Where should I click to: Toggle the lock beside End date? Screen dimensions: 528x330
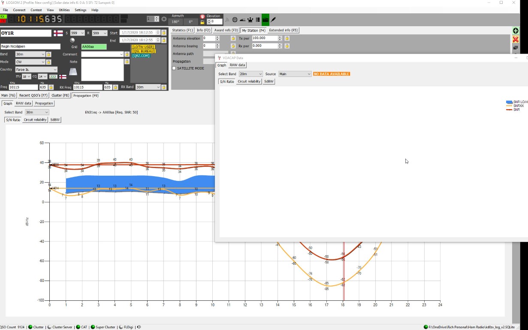coord(164,40)
